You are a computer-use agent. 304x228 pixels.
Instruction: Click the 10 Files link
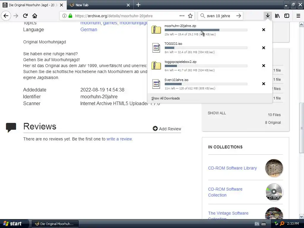point(274,115)
